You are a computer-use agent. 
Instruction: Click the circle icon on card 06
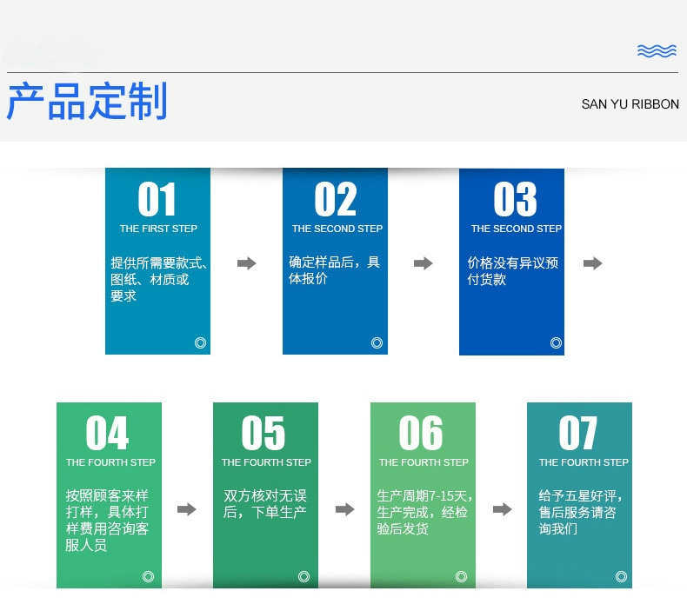point(462,576)
